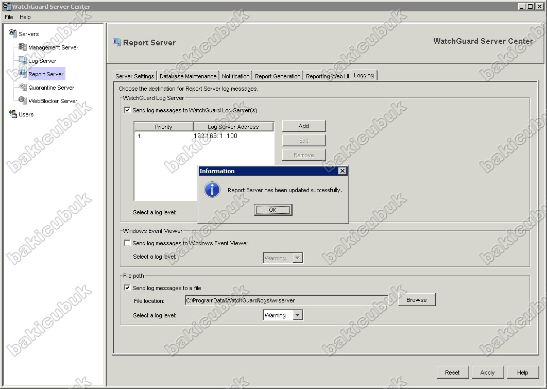Click the Report Server header icon
Viewport: 547px width, 389px height.
116,42
